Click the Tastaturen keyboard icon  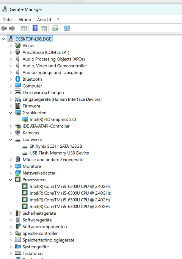click(18, 253)
